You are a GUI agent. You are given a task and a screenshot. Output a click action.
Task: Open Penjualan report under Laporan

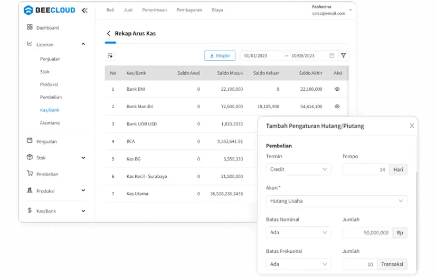tap(50, 59)
